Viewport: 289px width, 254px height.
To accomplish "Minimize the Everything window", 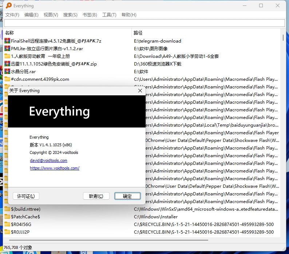I will 245,5.
